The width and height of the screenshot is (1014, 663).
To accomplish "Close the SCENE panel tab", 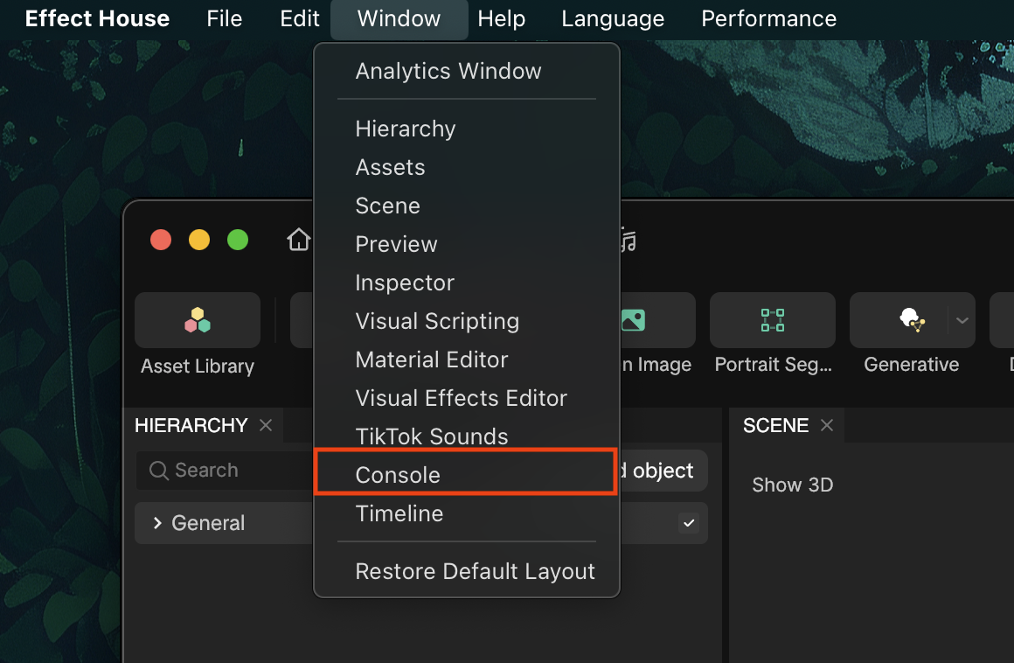I will click(826, 426).
